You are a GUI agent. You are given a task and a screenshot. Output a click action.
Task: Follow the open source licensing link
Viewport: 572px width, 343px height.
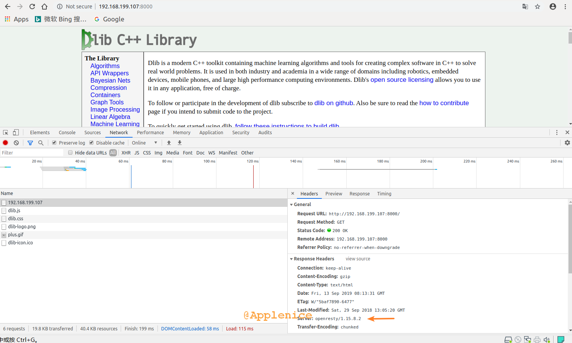coord(402,80)
